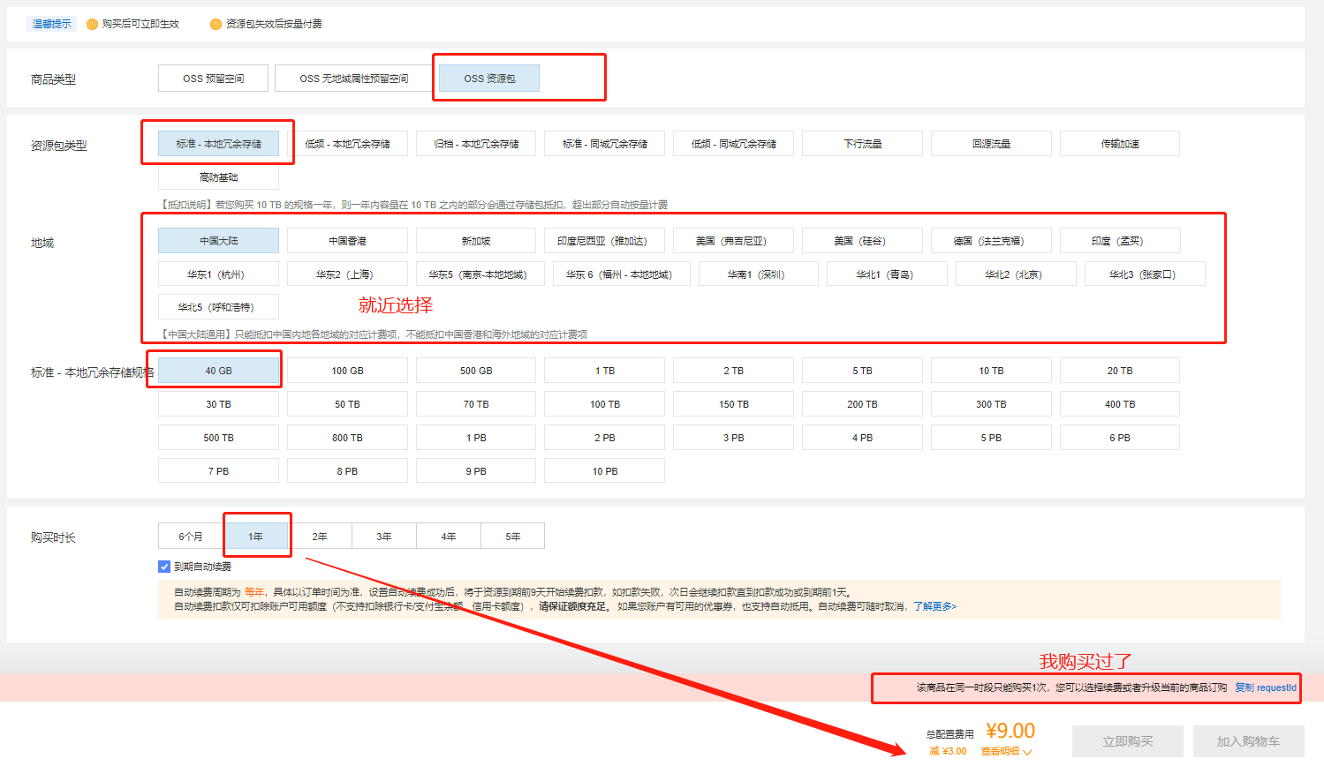1324x766 pixels.
Task: Select 回源流量 package type
Action: [x=991, y=144]
